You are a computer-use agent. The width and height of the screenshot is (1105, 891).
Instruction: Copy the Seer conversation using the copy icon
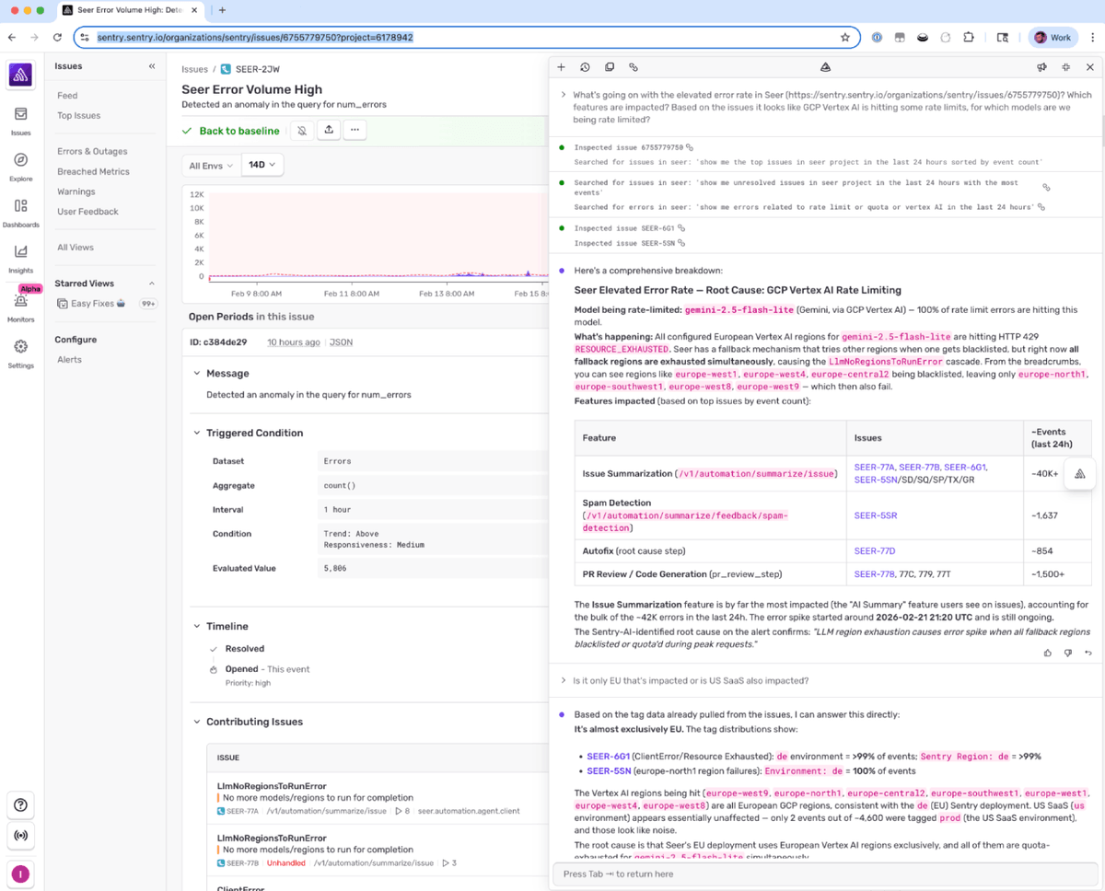pos(609,66)
